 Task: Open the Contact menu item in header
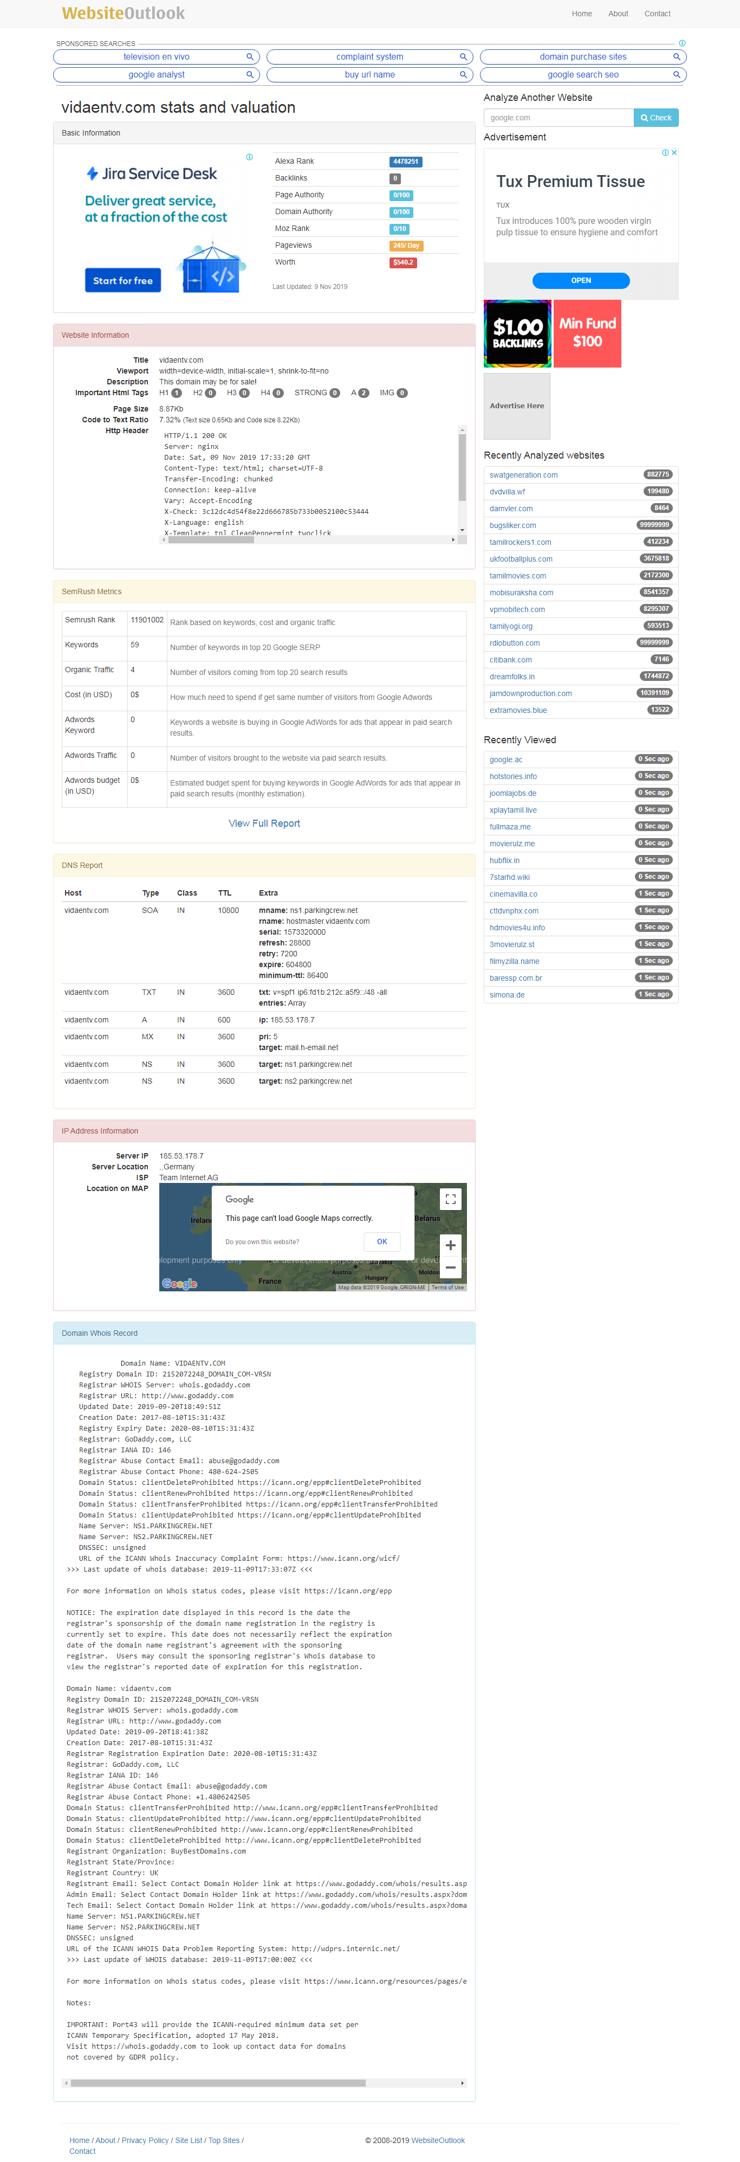pos(657,14)
